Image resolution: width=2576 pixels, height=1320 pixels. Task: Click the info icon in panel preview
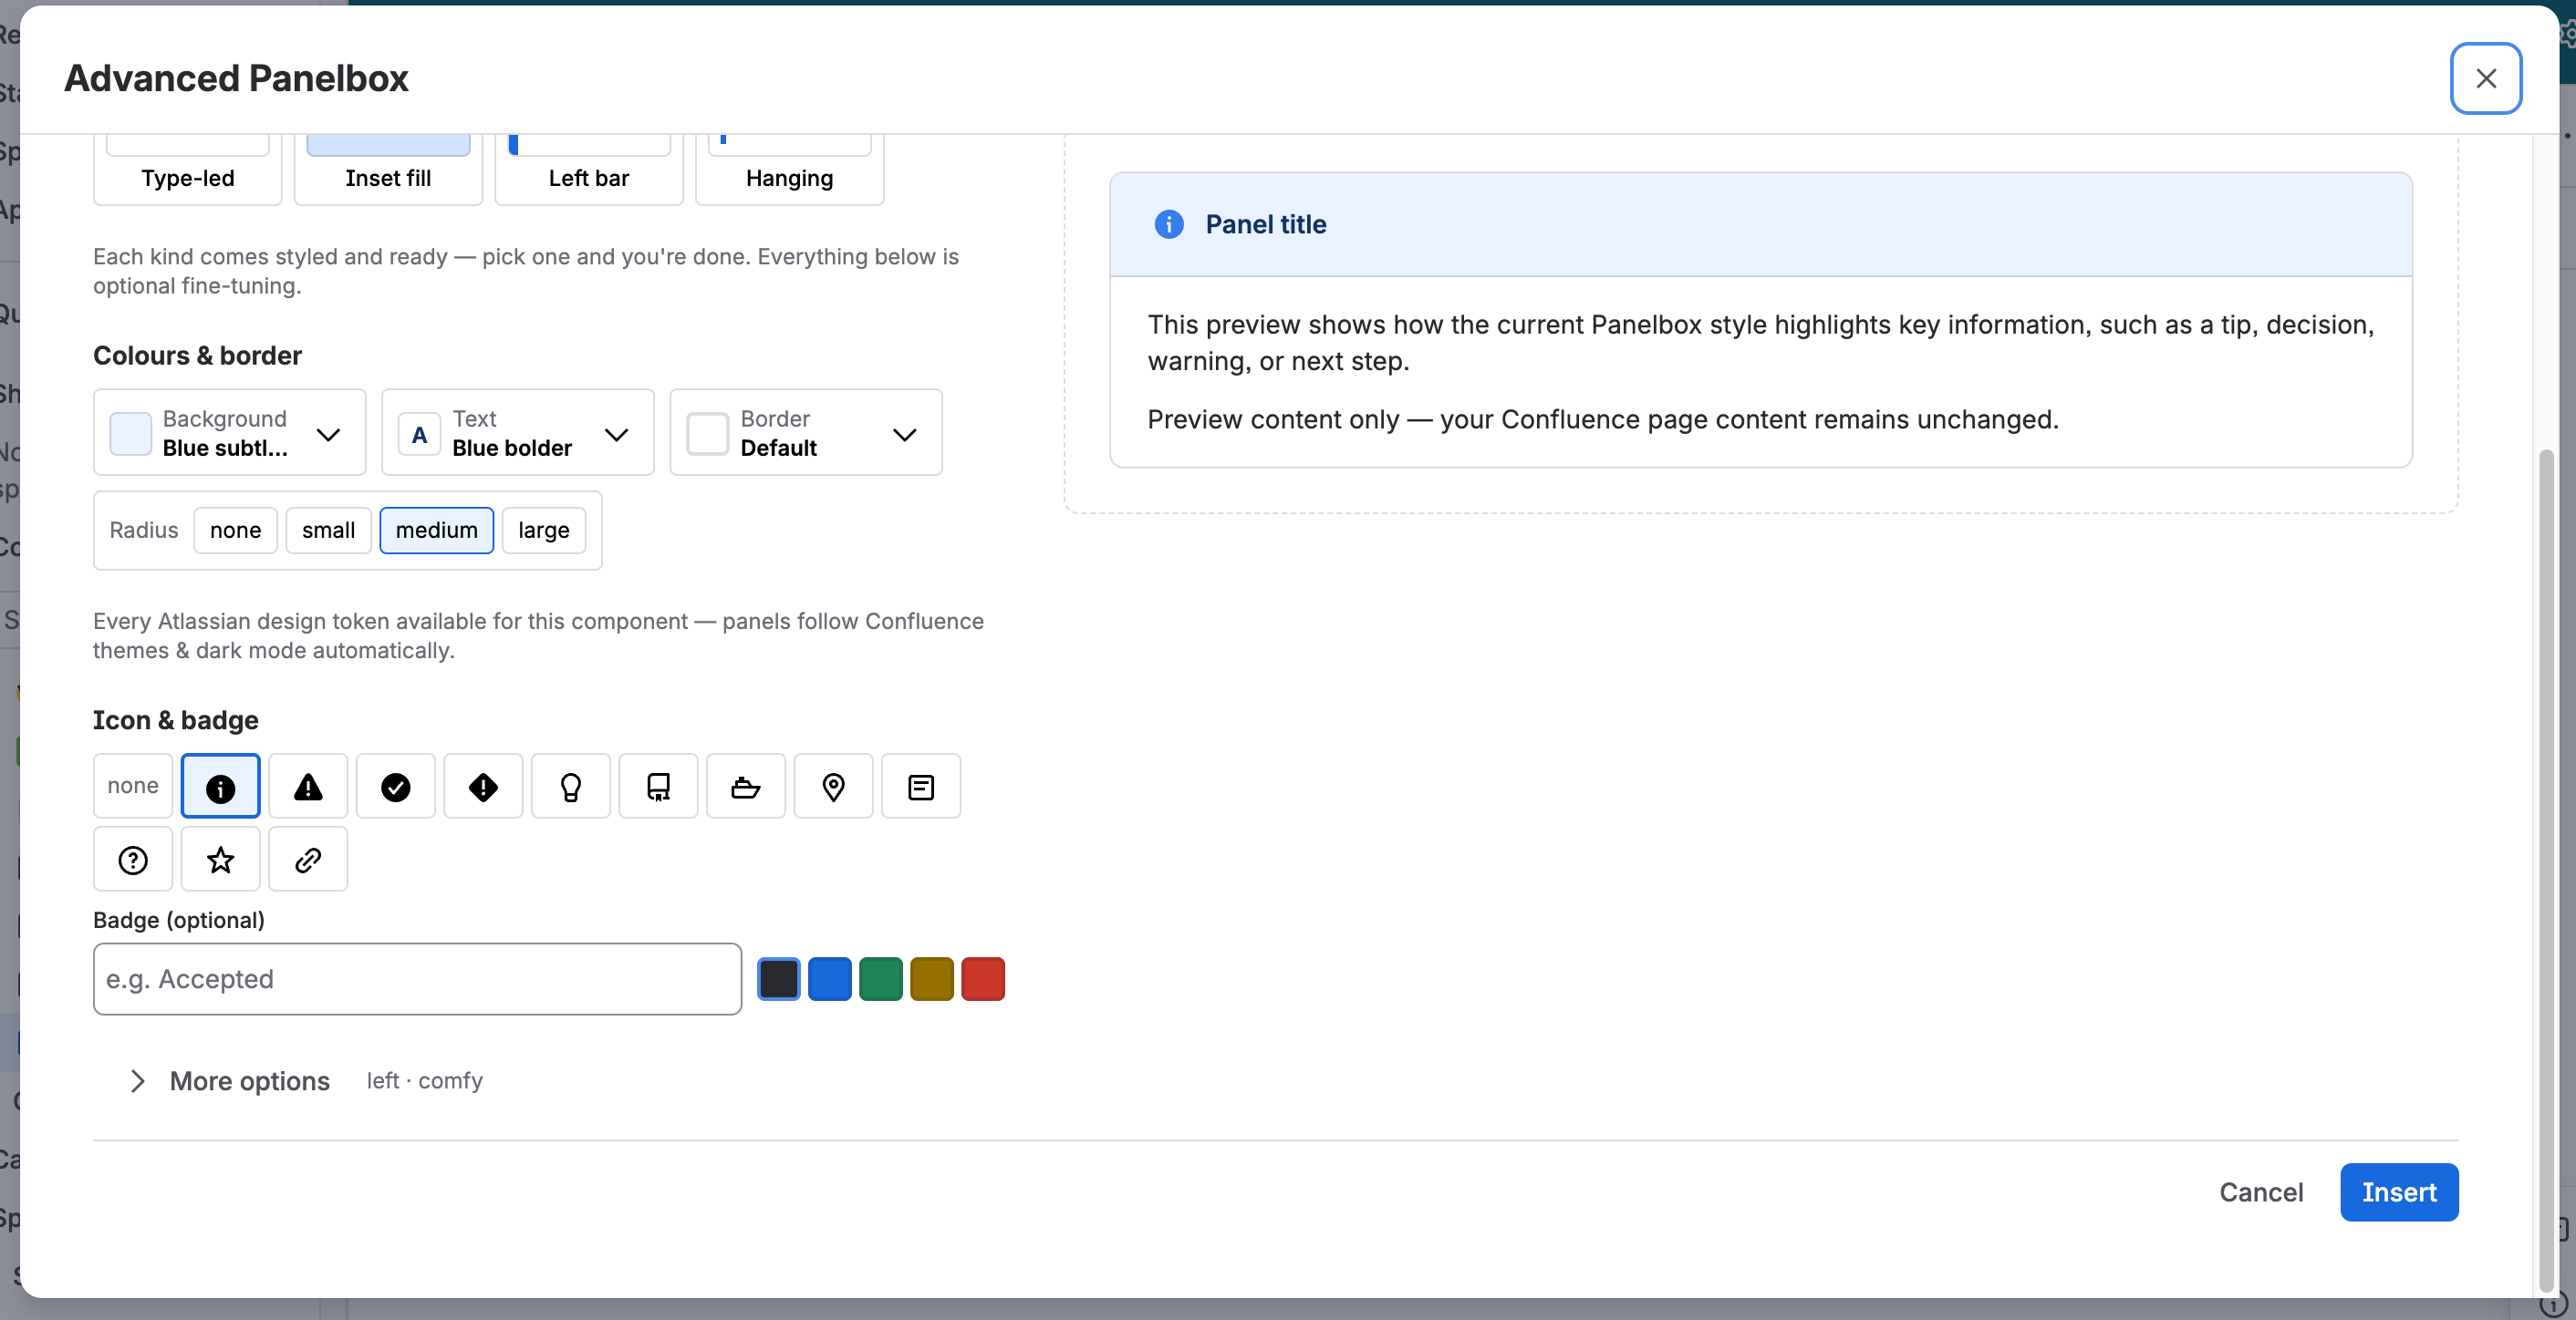pos(1168,225)
